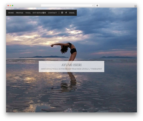The image size is (143, 121).
Task: Minimize the window with the yellow button
Action: point(10,6)
